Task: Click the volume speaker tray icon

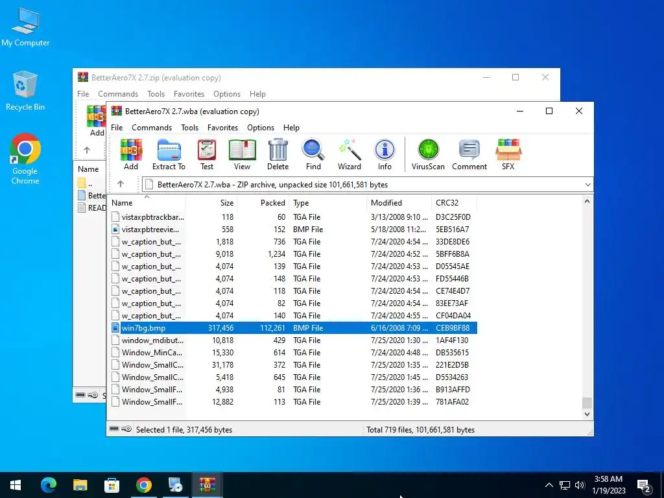Action: point(580,485)
